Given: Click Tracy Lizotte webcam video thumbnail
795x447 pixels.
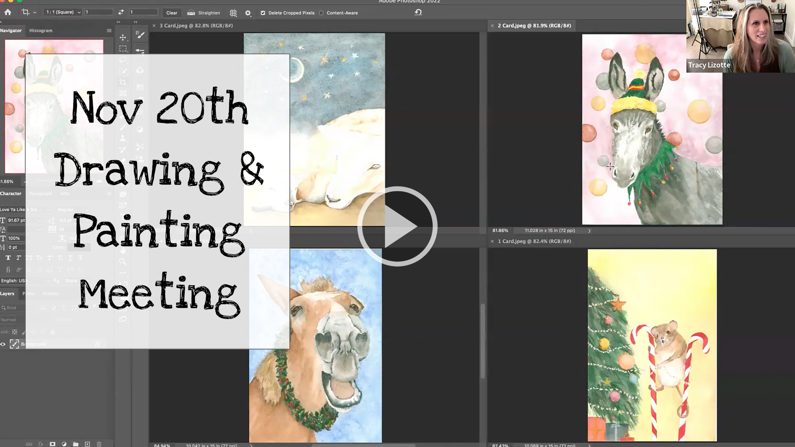Looking at the screenshot, I should [740, 36].
